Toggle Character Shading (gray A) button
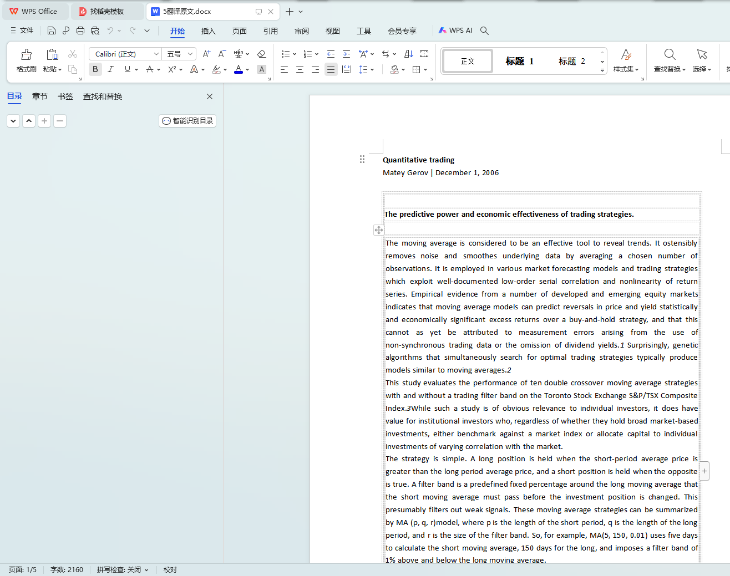The height and width of the screenshot is (576, 730). click(262, 69)
